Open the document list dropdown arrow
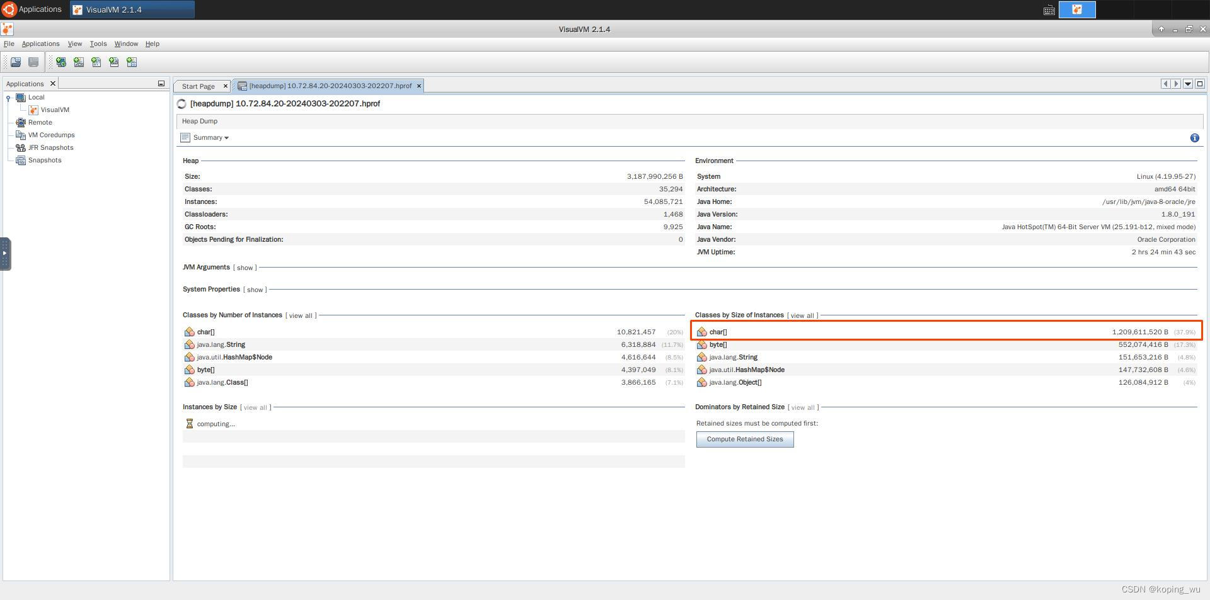This screenshot has width=1210, height=600. click(1188, 84)
